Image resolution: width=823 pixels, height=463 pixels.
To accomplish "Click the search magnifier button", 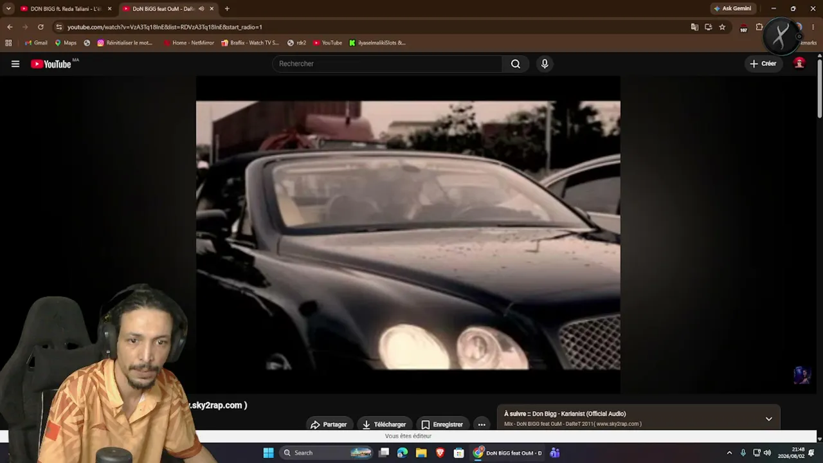I will [516, 64].
